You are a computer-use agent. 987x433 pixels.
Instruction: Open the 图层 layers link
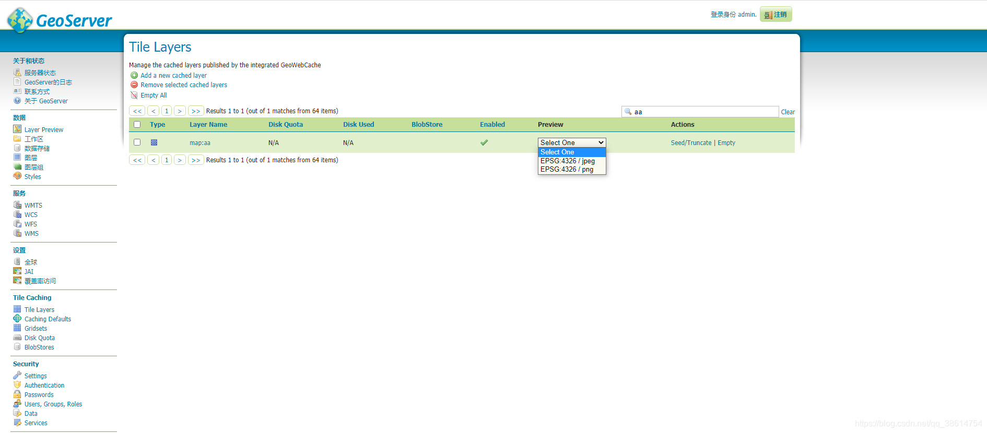pos(31,158)
